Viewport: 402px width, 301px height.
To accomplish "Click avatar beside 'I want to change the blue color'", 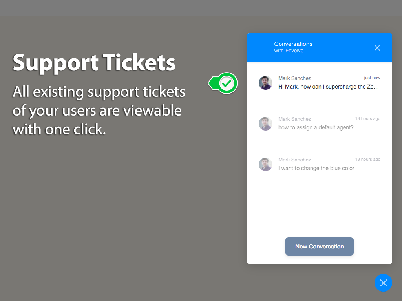I will click(x=265, y=165).
